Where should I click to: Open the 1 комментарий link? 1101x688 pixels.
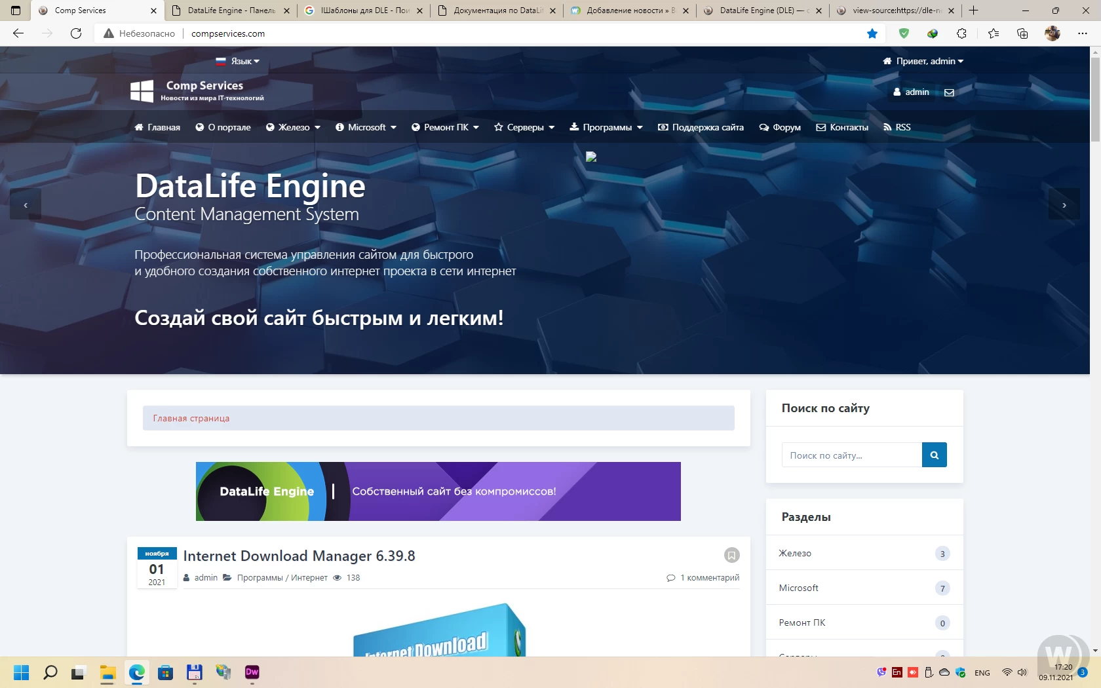click(x=709, y=577)
